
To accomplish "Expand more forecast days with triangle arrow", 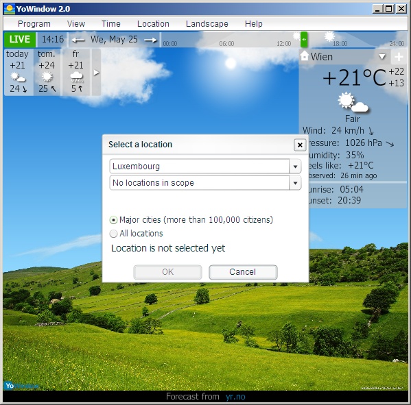I will 96,73.
